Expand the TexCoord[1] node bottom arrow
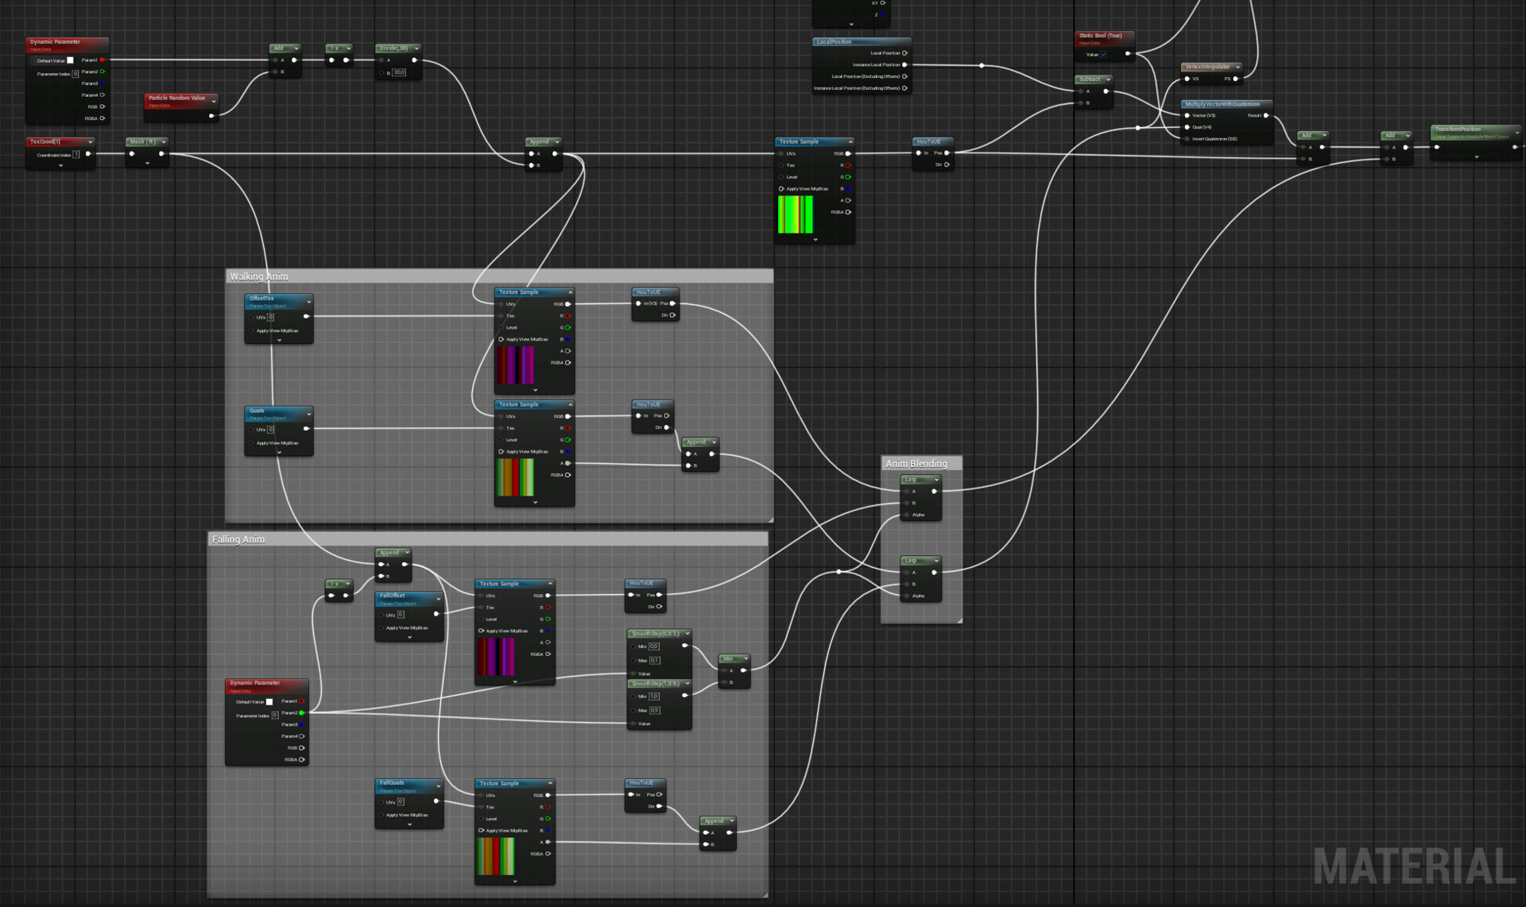This screenshot has height=907, width=1526. click(x=61, y=165)
